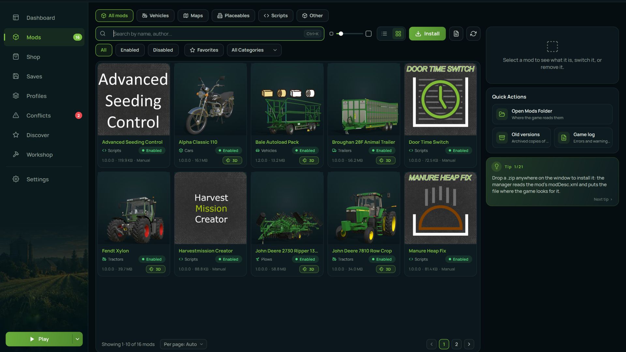626x352 pixels.
Task: Go to next page arrow
Action: pyautogui.click(x=469, y=344)
